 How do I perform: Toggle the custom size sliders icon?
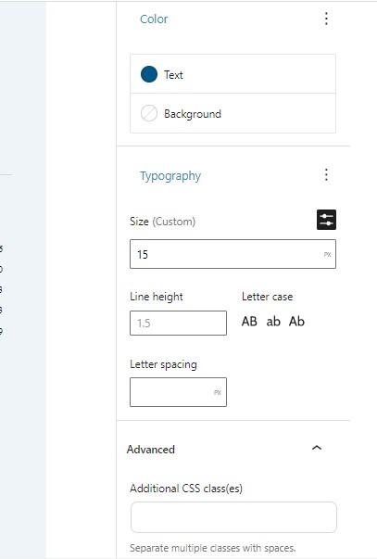(x=326, y=220)
